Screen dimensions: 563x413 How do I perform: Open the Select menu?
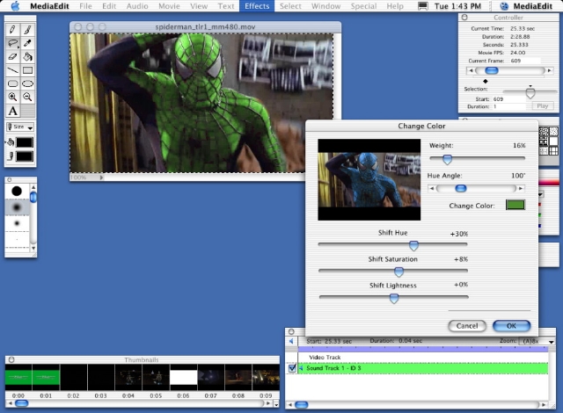[290, 6]
